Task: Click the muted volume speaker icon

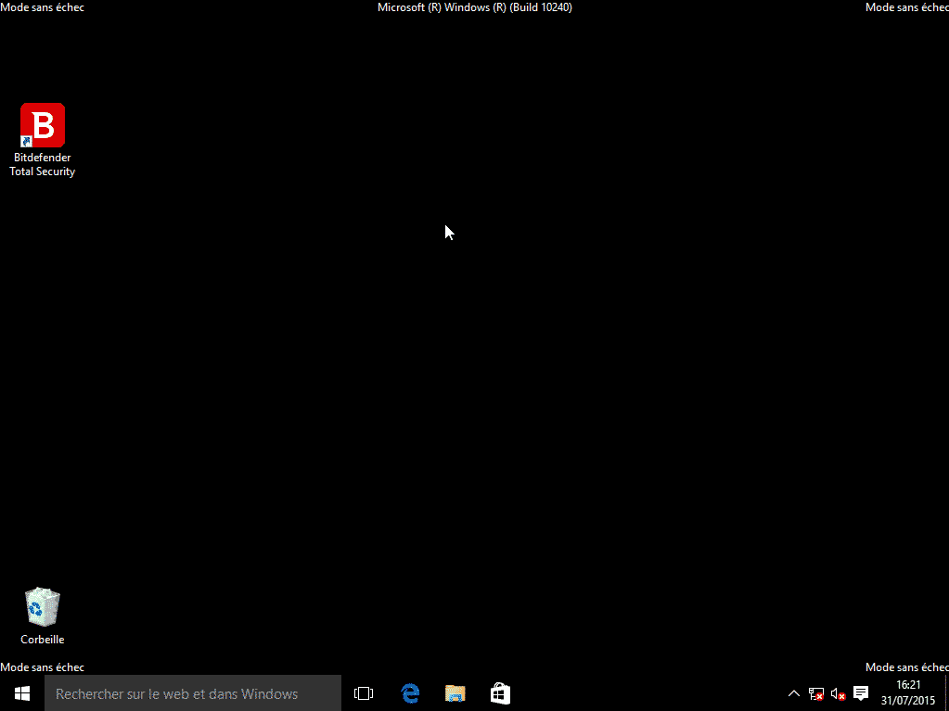Action: (839, 693)
